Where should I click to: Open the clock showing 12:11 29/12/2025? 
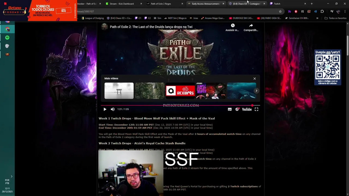7,190
